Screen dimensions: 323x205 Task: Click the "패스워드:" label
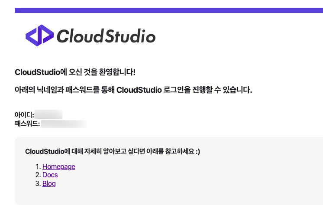pos(27,124)
